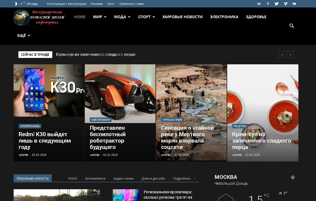Open ЭЛЕКТРОНИКА menu item

click(x=224, y=17)
